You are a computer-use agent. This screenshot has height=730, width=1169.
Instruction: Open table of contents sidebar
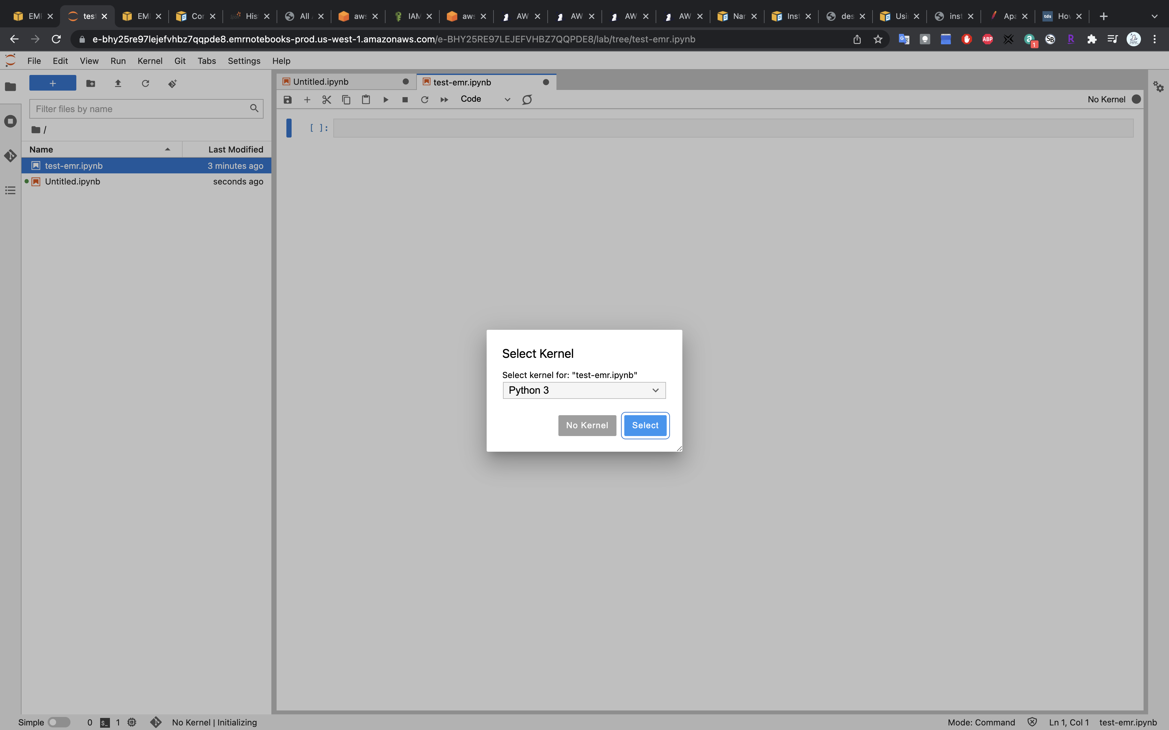coord(10,190)
